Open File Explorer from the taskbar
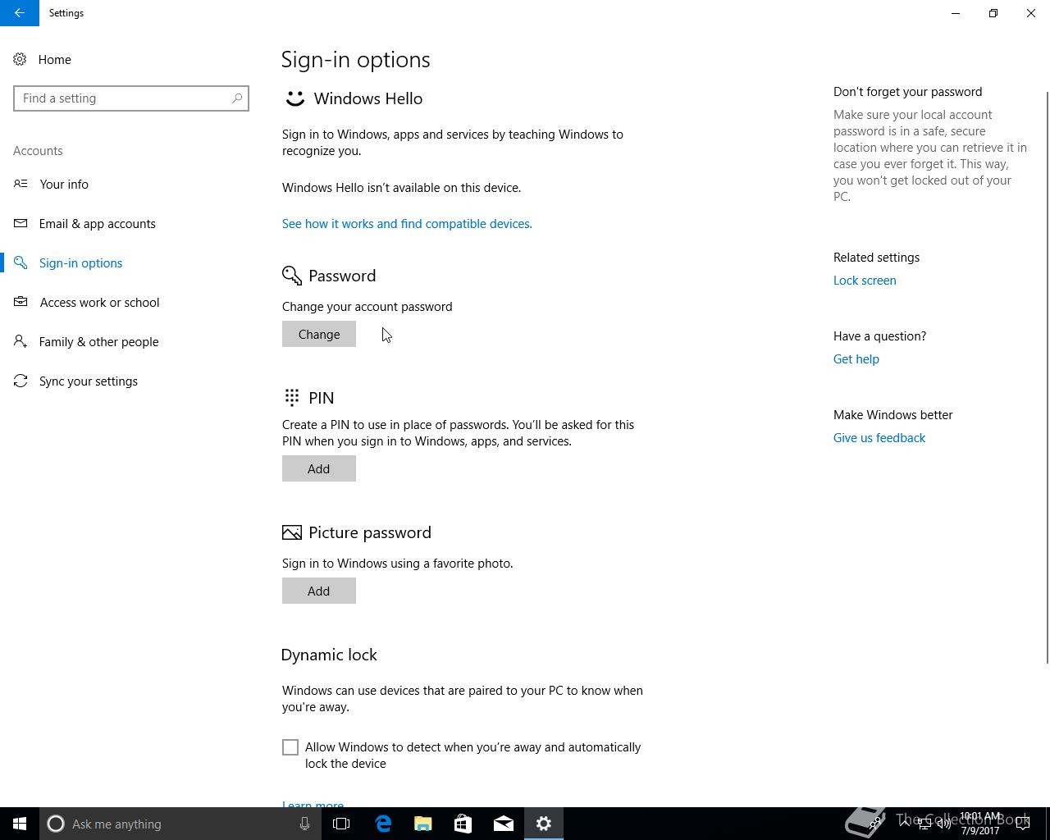Image resolution: width=1050 pixels, height=840 pixels. tap(423, 824)
